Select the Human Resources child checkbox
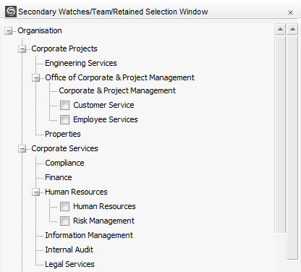Viewport: 301px width, 272px height. 64,207
